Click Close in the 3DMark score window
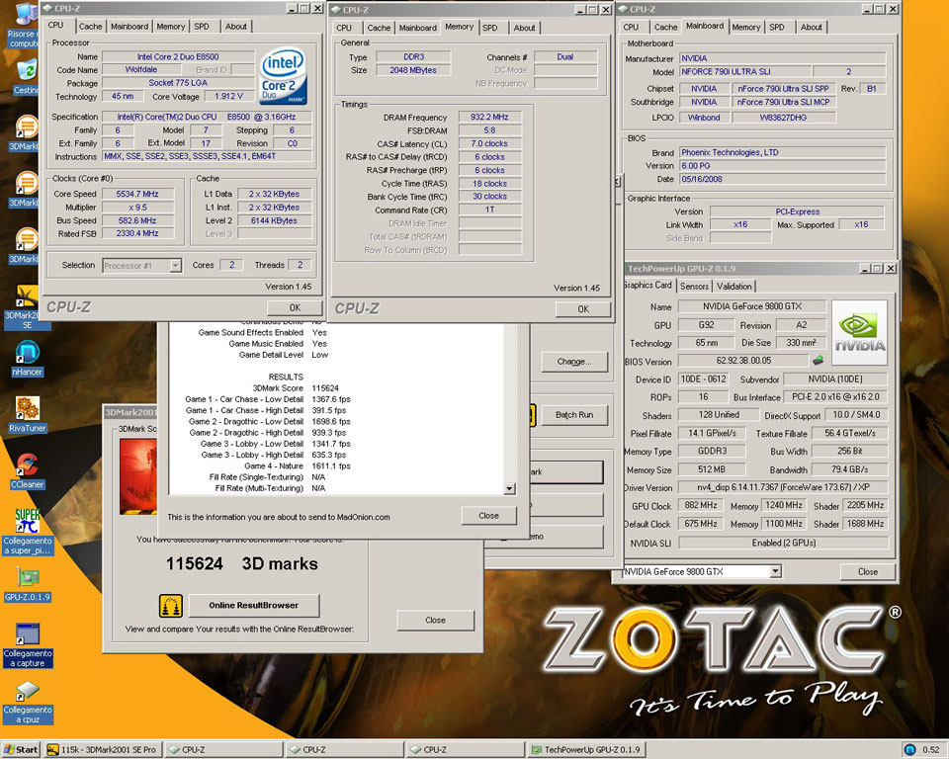This screenshot has width=949, height=759. pyautogui.click(x=435, y=620)
